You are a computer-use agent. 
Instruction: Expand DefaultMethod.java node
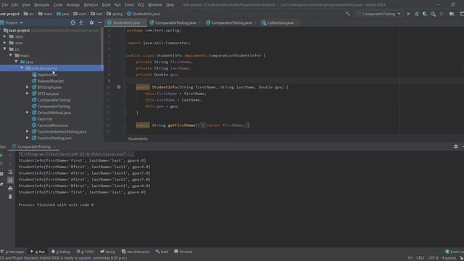28,112
